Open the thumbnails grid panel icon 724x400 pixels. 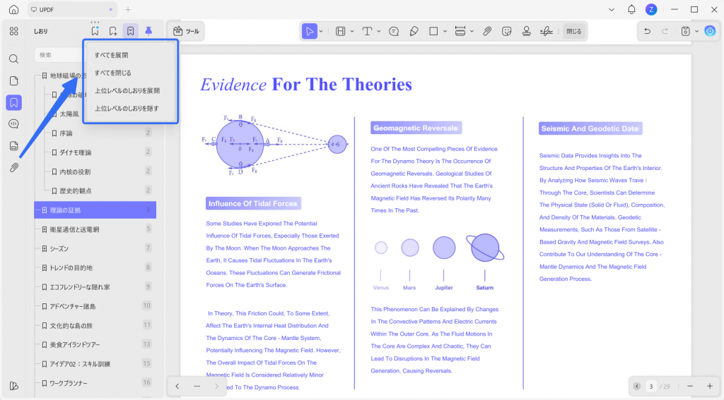coord(14,31)
